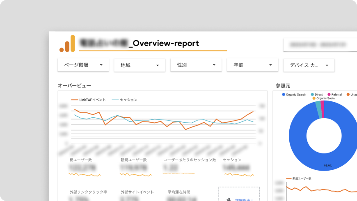Click the wrench icon in dashed box
This screenshot has height=201, width=357.
(x=229, y=200)
